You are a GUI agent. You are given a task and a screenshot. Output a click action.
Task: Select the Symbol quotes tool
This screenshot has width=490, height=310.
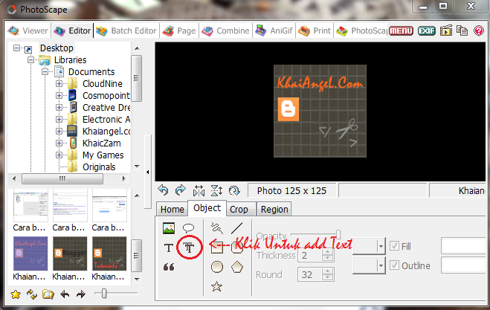169,267
